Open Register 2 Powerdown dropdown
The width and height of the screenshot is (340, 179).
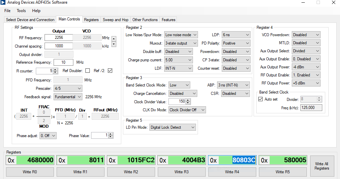pos(236,52)
